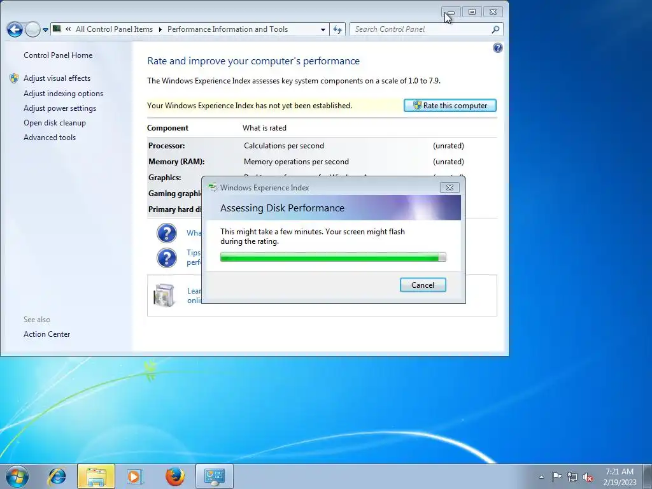The image size is (652, 489).
Task: Open Action Center under See also
Action: tap(46, 334)
